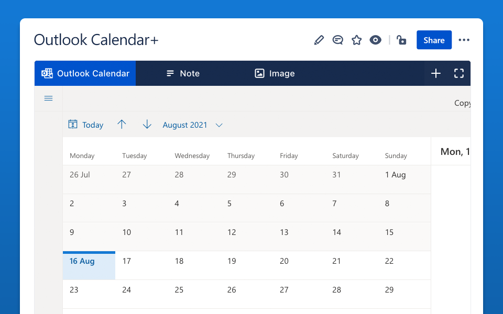503x314 pixels.
Task: Toggle watch mode with the eye icon
Action: 376,40
